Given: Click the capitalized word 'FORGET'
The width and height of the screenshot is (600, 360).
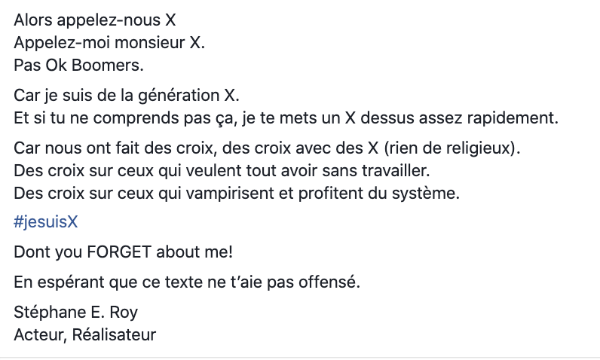Looking at the screenshot, I should [x=119, y=252].
